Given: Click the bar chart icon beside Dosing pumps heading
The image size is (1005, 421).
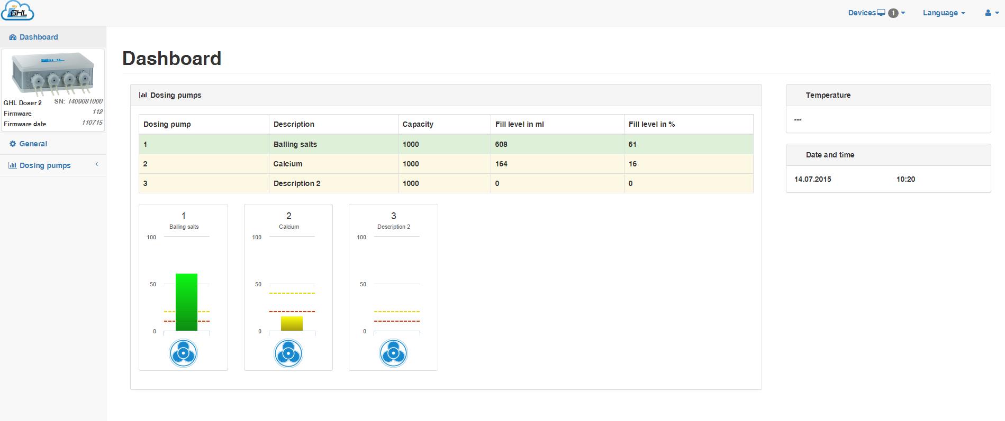Looking at the screenshot, I should tap(143, 95).
